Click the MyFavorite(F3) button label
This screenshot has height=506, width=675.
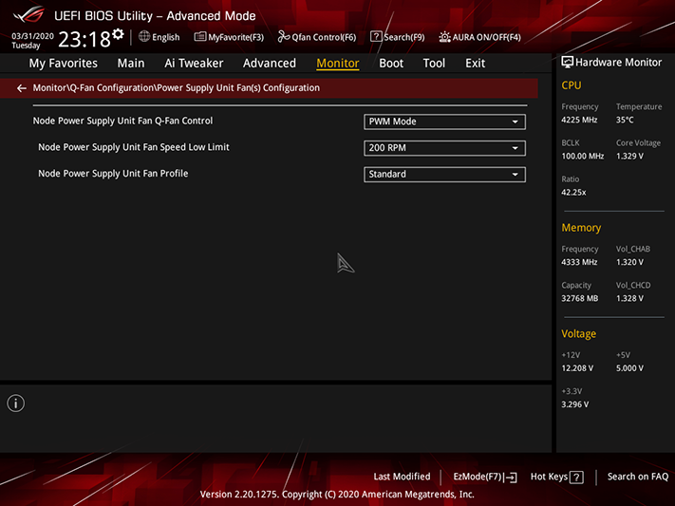point(235,37)
